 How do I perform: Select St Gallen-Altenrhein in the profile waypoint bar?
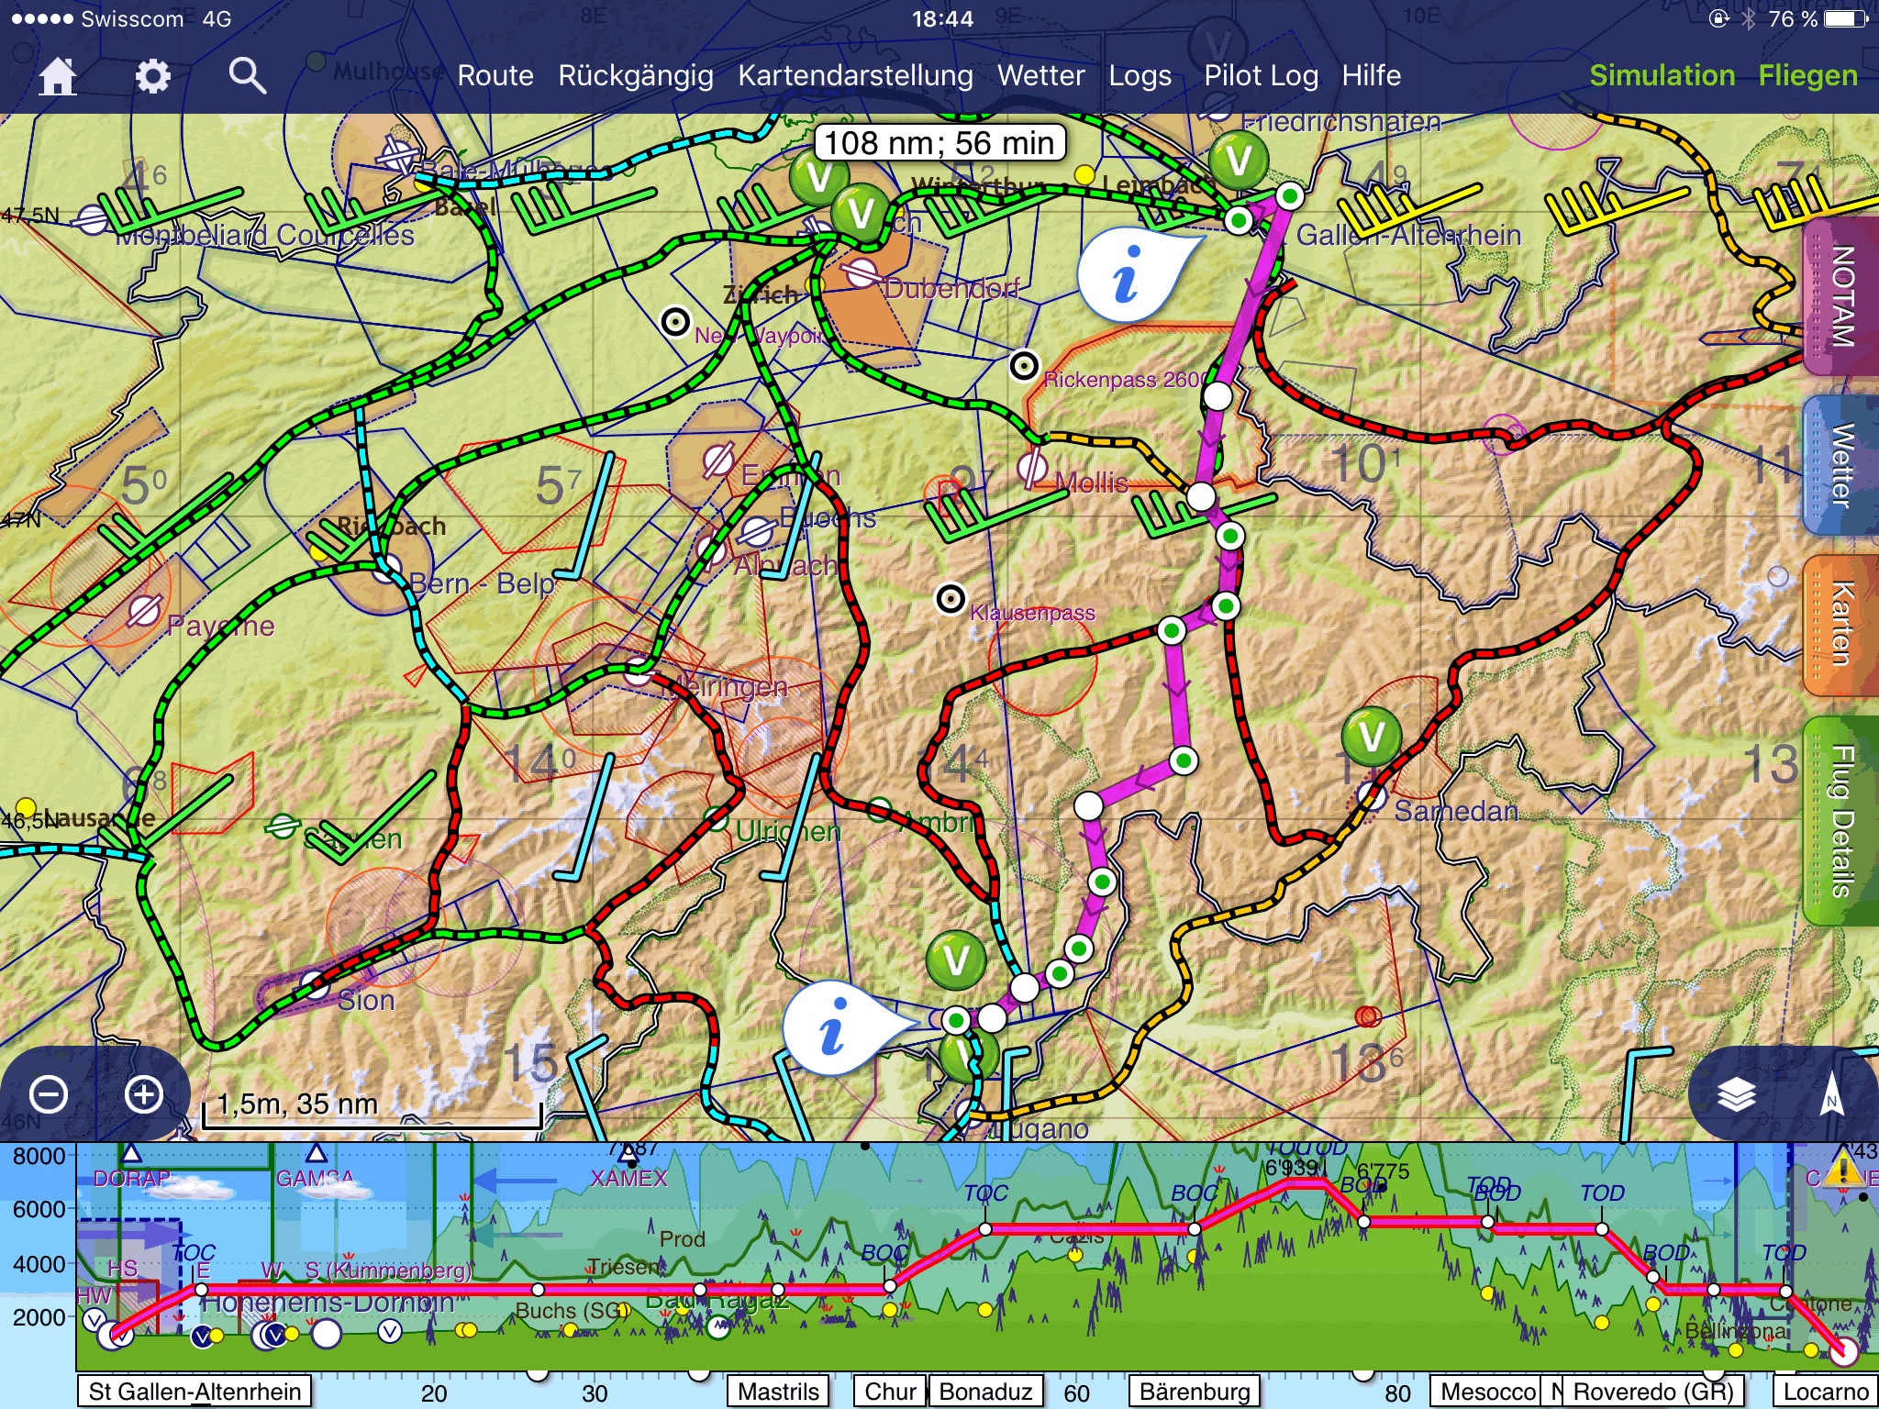pyautogui.click(x=195, y=1392)
